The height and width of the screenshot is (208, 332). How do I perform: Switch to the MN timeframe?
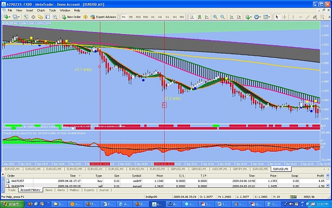[x=182, y=17]
